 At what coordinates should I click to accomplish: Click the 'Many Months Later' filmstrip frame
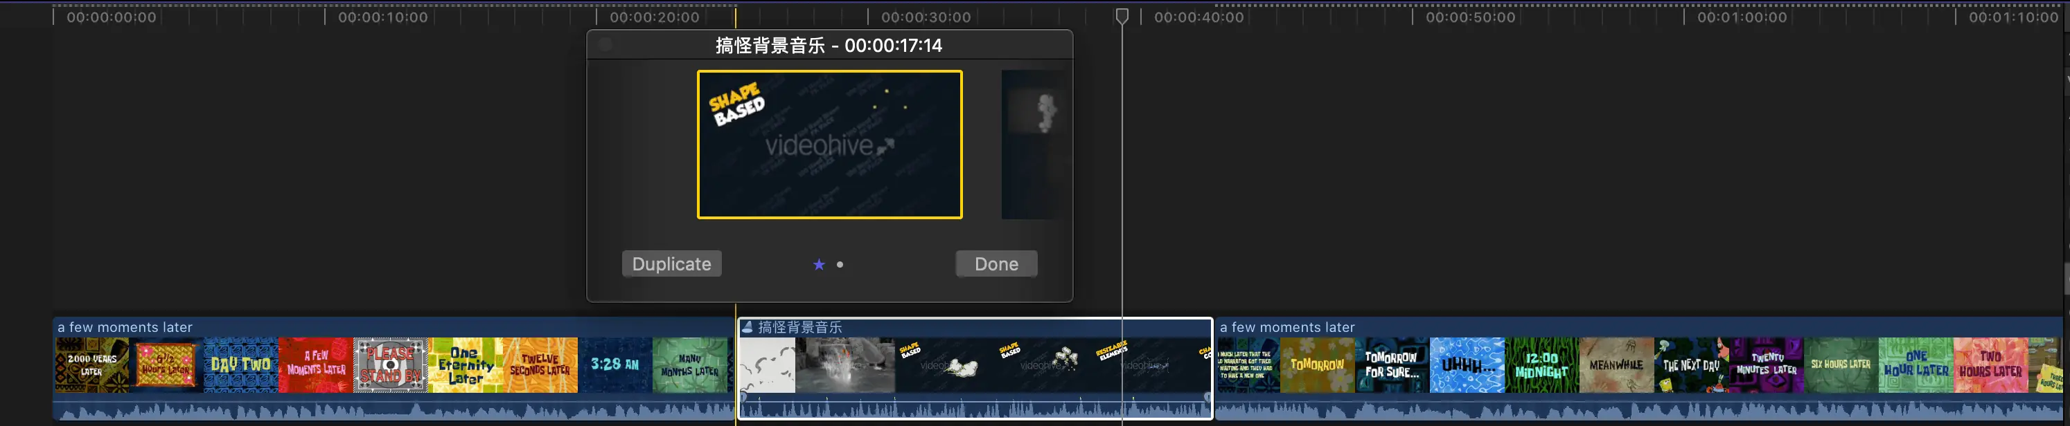click(689, 365)
